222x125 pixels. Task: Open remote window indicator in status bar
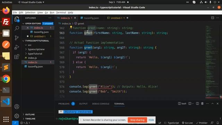15,123
